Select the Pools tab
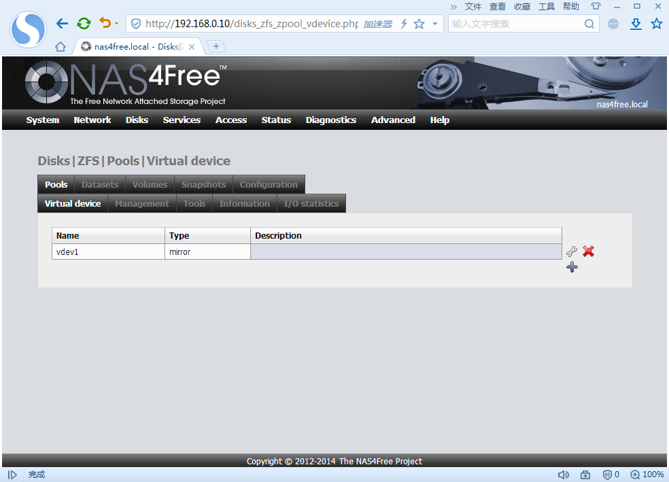Screen dimensions: 669x482 pos(56,184)
